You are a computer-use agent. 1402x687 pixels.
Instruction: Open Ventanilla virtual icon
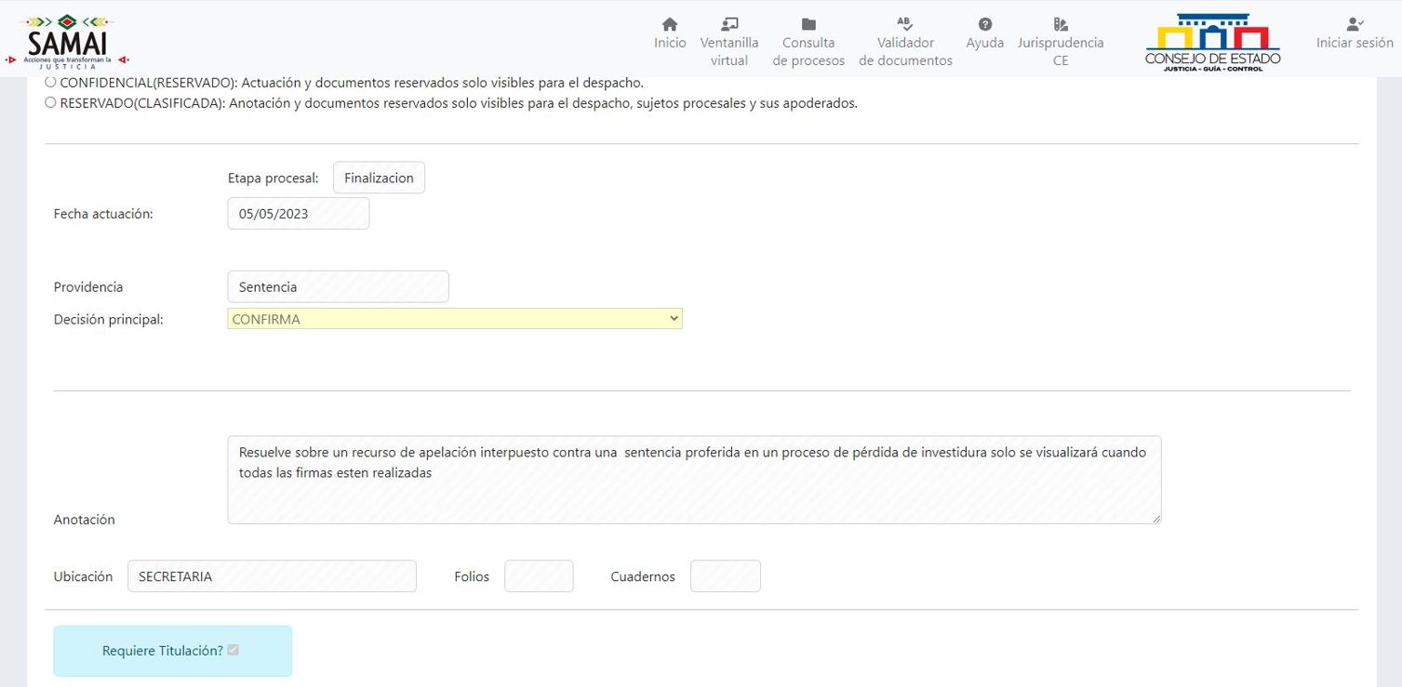pyautogui.click(x=729, y=24)
